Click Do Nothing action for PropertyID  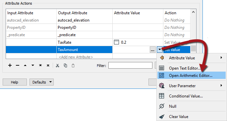[x=177, y=28]
